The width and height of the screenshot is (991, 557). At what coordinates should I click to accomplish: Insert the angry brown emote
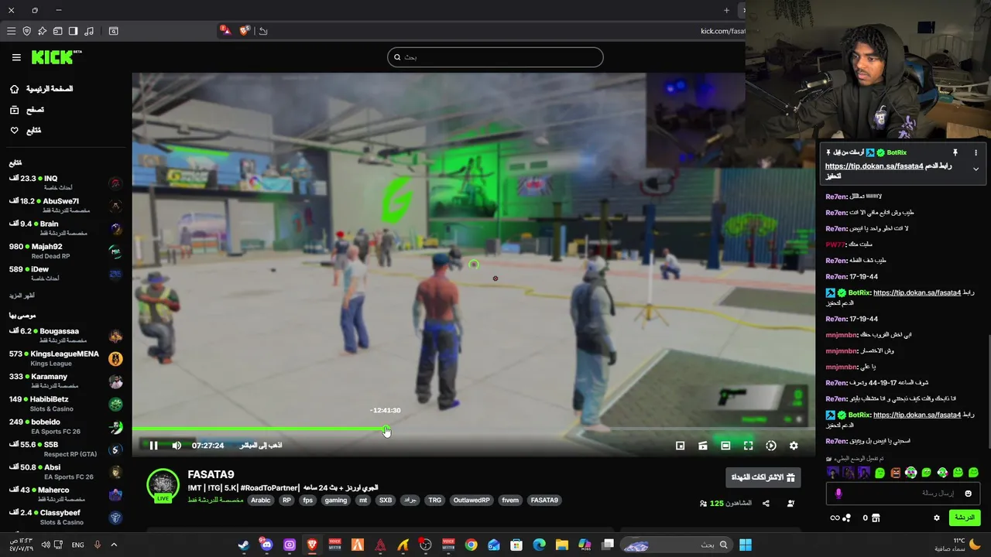coord(895,473)
